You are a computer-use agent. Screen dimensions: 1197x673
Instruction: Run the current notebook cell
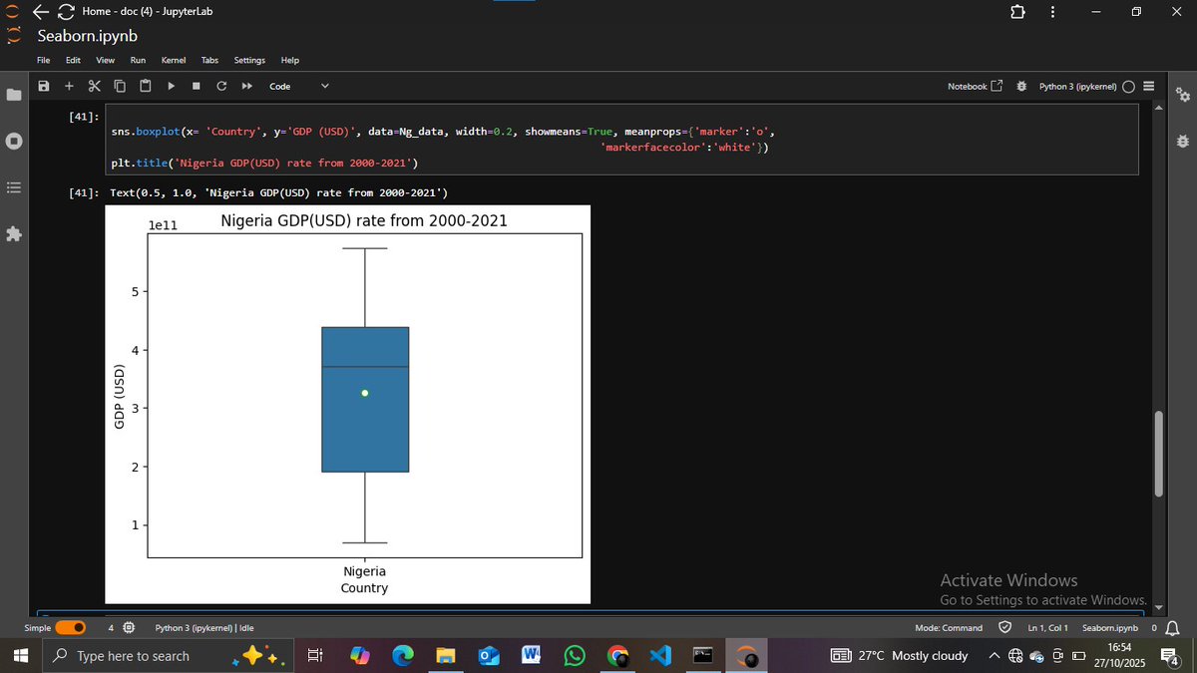(171, 86)
